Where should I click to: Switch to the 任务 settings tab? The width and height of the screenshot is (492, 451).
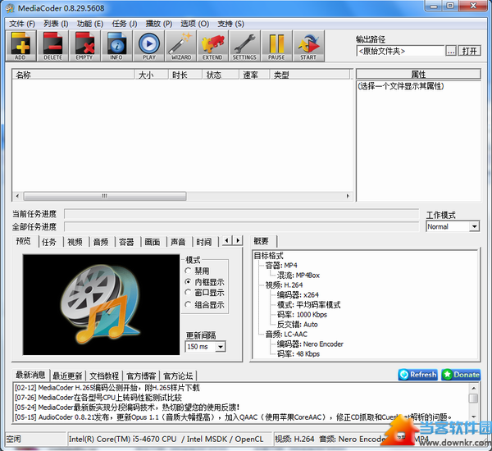[49, 242]
